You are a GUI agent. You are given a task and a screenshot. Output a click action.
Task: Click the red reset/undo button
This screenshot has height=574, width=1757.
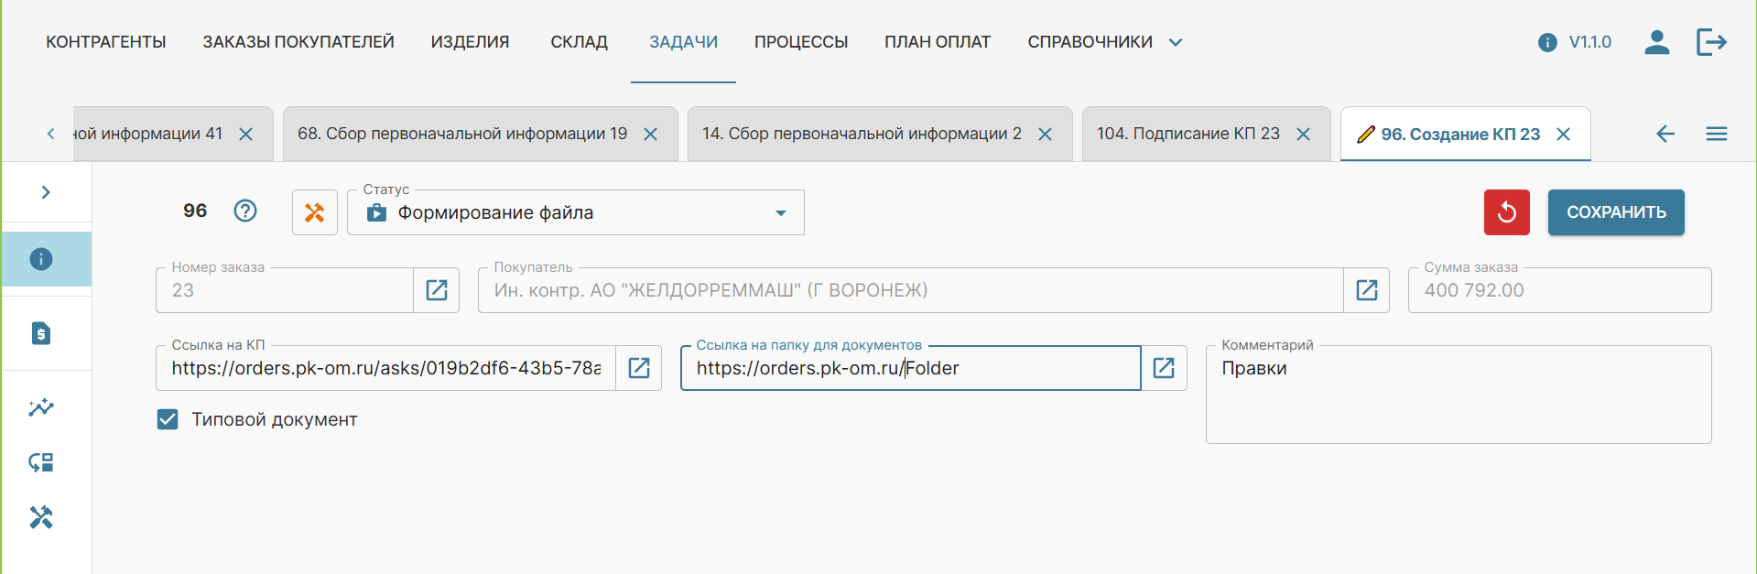(1506, 212)
